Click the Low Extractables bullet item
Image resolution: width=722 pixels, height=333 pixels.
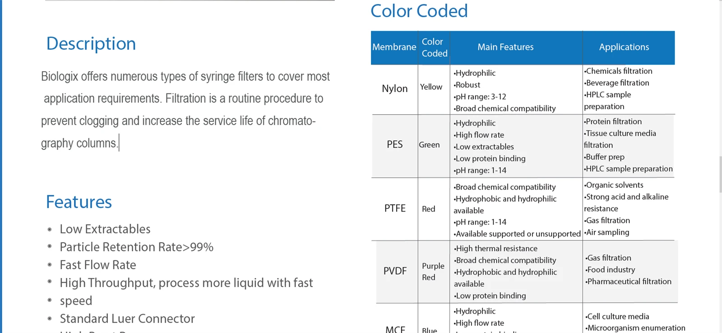(x=105, y=229)
